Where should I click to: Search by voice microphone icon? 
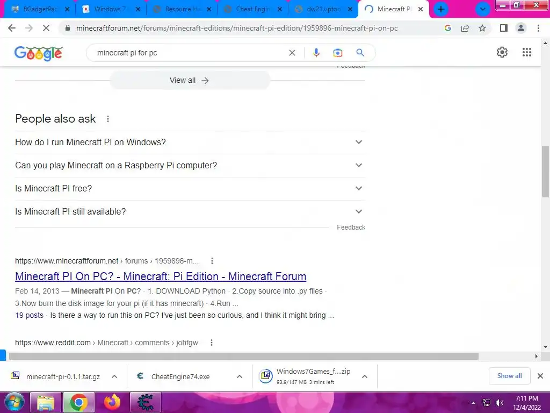tap(316, 53)
